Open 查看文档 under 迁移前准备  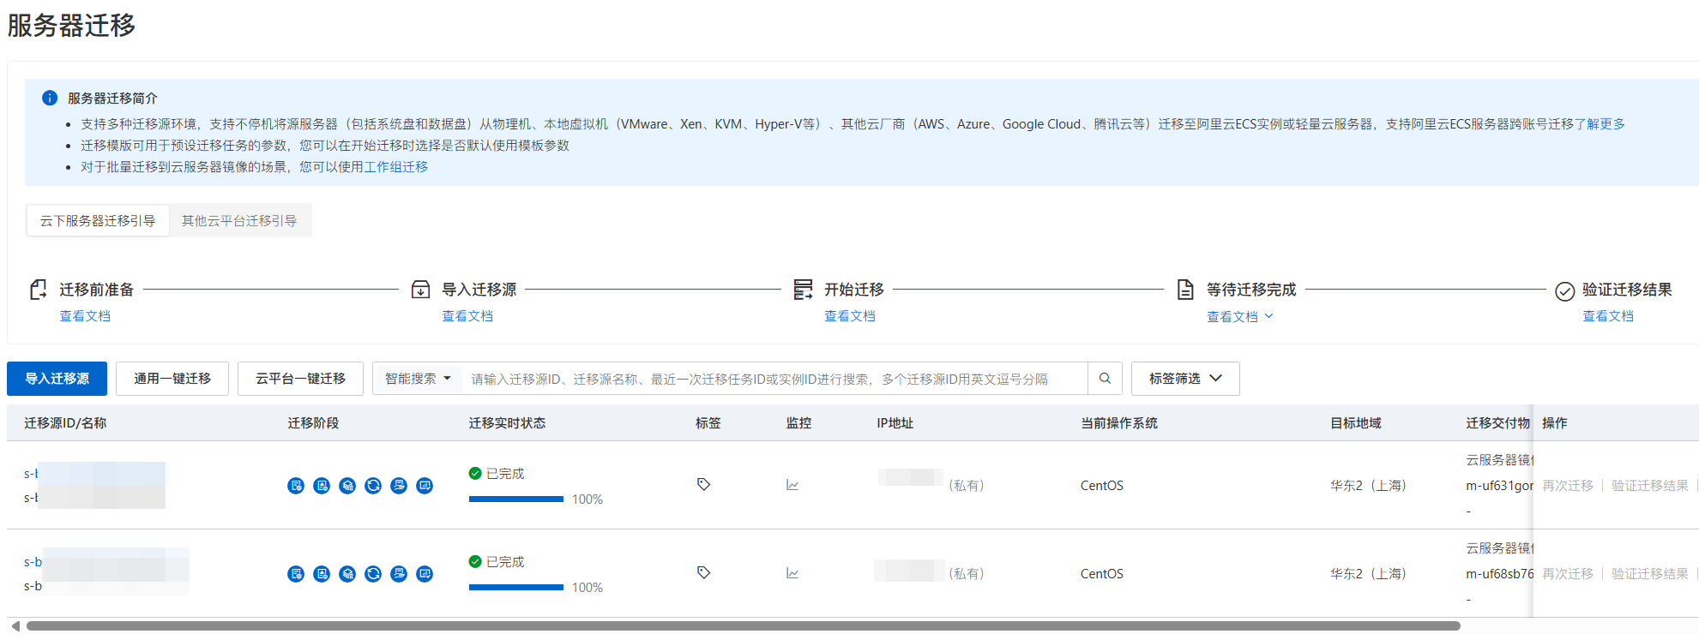point(85,316)
